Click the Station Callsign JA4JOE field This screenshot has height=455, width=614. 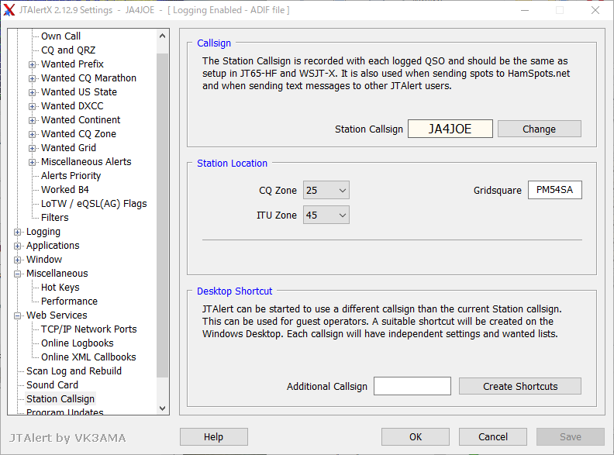450,129
